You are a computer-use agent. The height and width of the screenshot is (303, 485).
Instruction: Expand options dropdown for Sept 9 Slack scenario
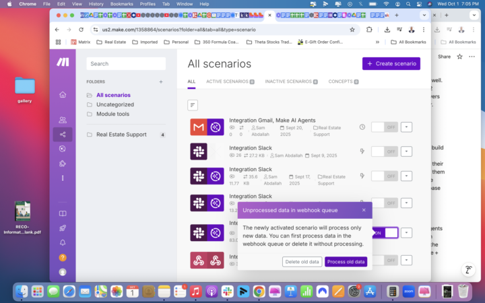click(x=406, y=151)
